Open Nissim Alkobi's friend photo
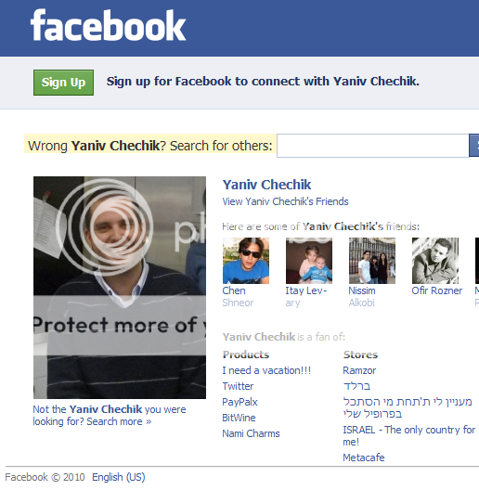The width and height of the screenshot is (479, 490). [x=372, y=261]
